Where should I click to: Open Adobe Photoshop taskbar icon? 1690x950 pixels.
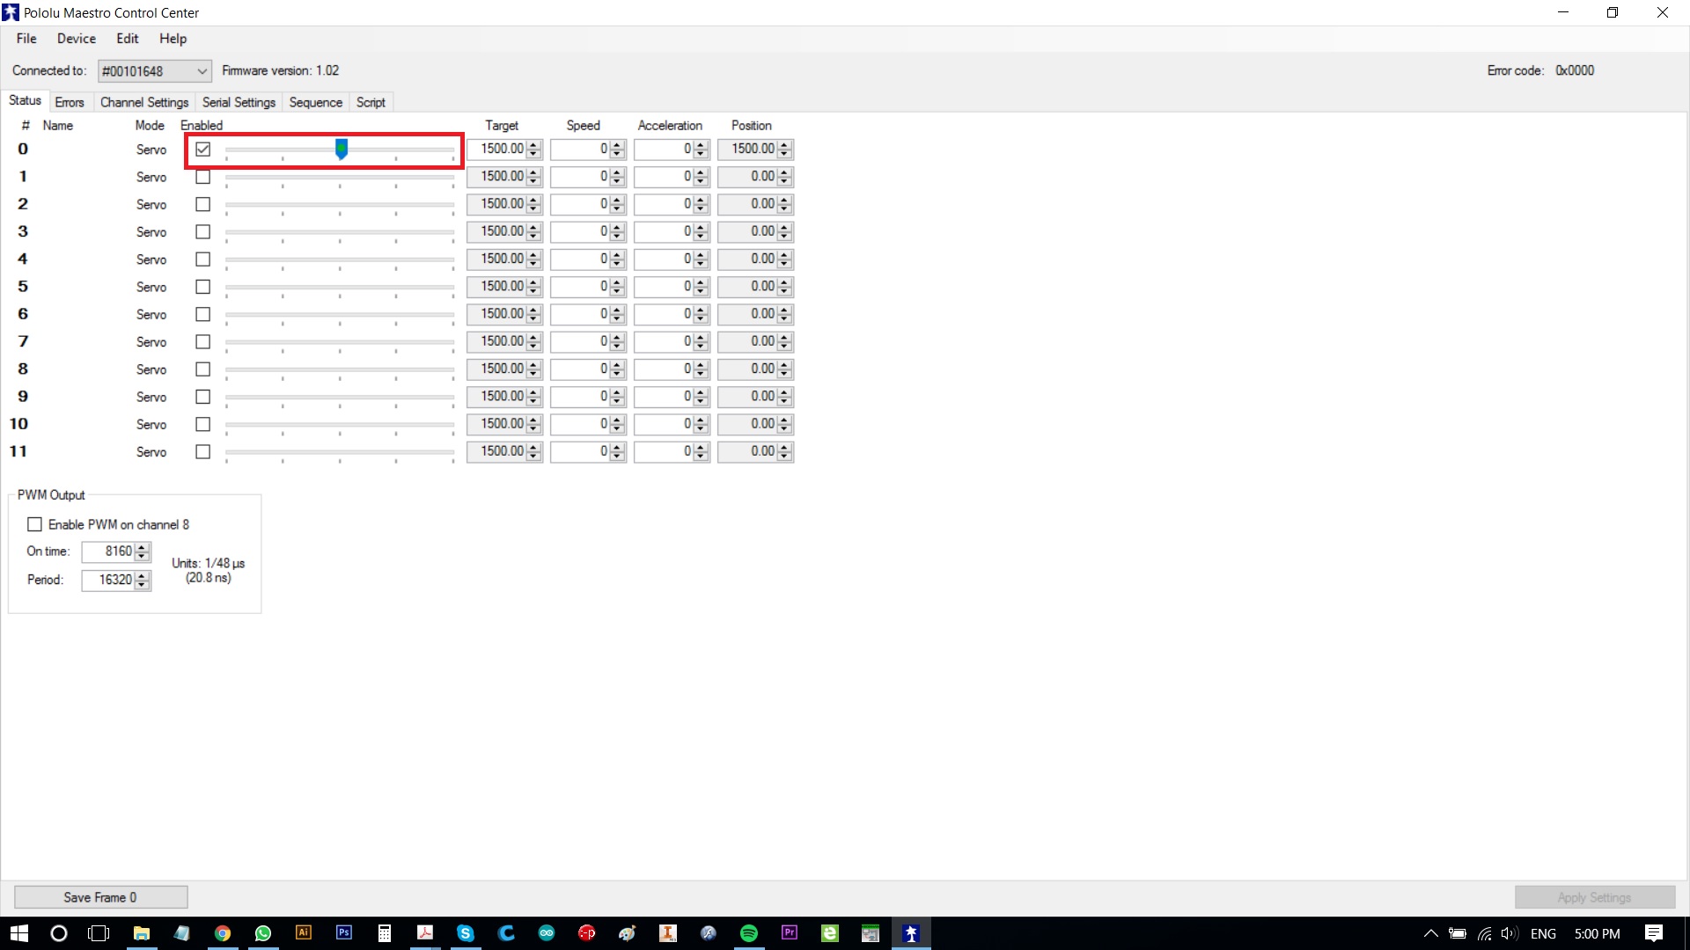[344, 933]
